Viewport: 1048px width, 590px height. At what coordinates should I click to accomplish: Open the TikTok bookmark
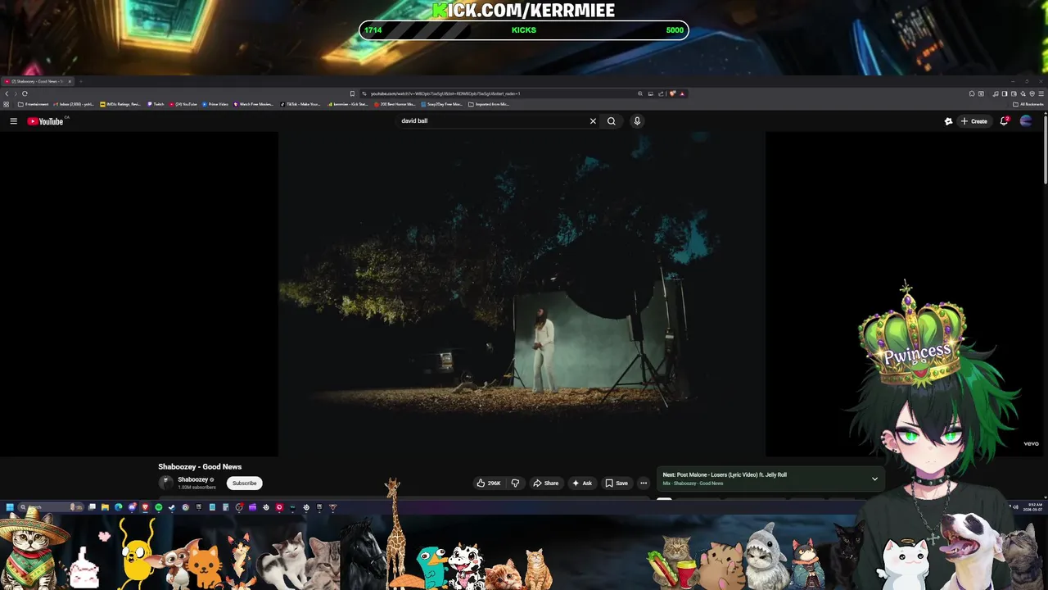pos(300,104)
